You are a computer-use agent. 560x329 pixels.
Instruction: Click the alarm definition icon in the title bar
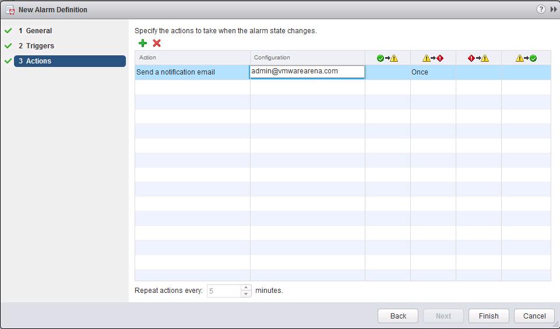tap(10, 10)
